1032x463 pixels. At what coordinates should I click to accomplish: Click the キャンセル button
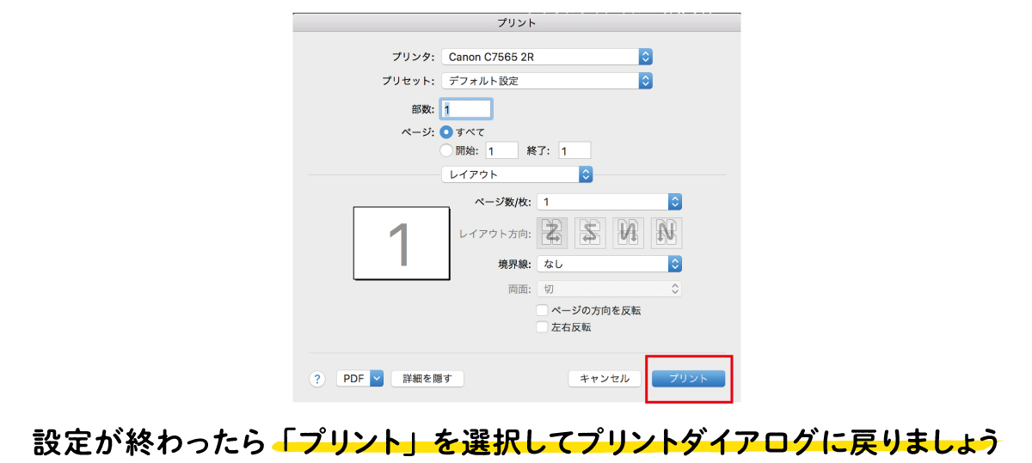click(605, 379)
